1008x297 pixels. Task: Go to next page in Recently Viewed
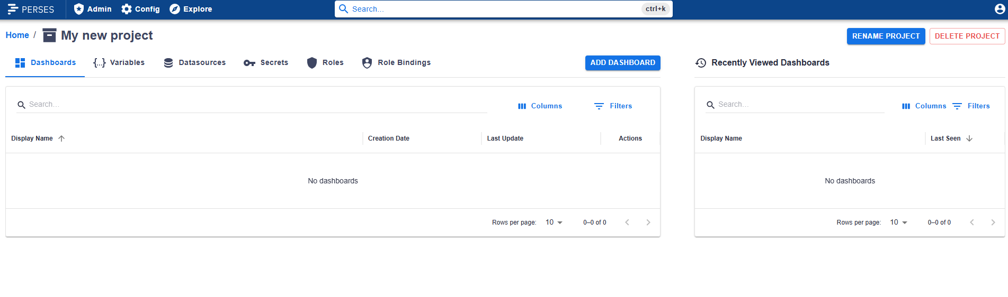point(993,222)
